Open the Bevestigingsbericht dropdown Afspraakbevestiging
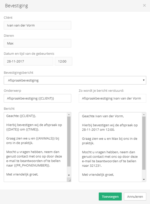Screen dimensions: 150x204 75,80
